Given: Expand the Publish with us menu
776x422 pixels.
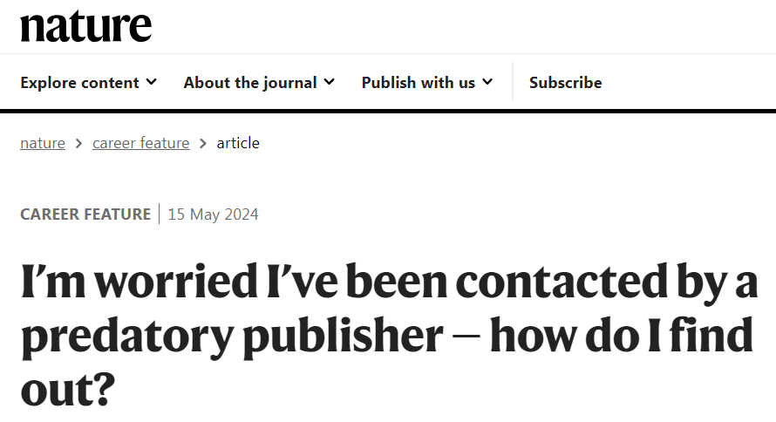Looking at the screenshot, I should pos(427,82).
